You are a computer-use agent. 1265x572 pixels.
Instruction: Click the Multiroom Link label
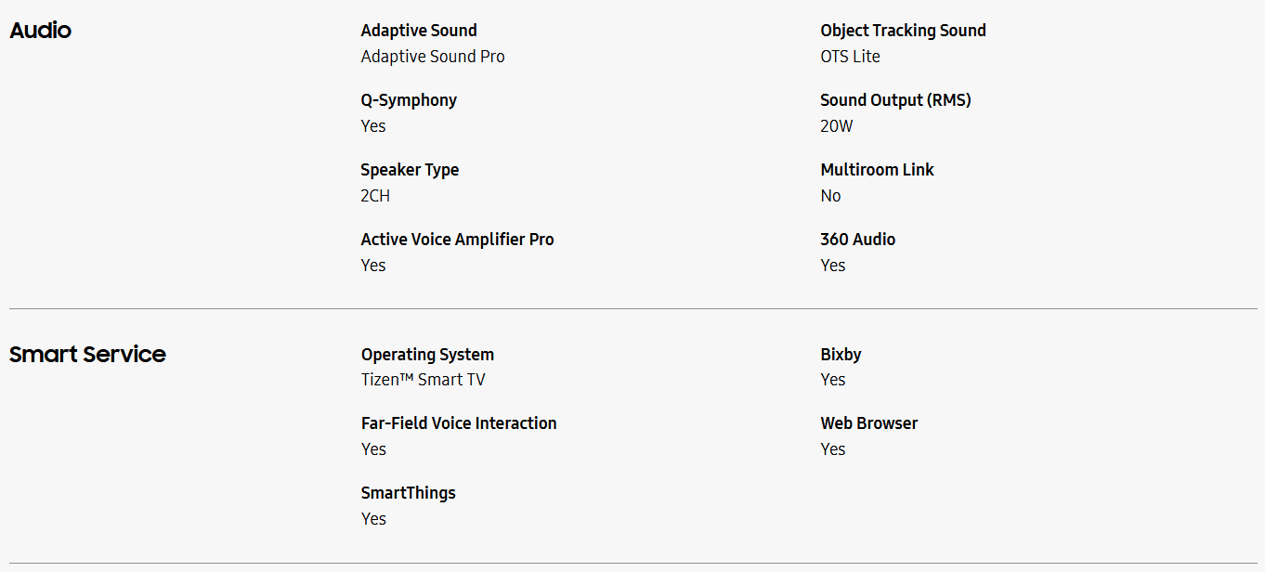(877, 170)
